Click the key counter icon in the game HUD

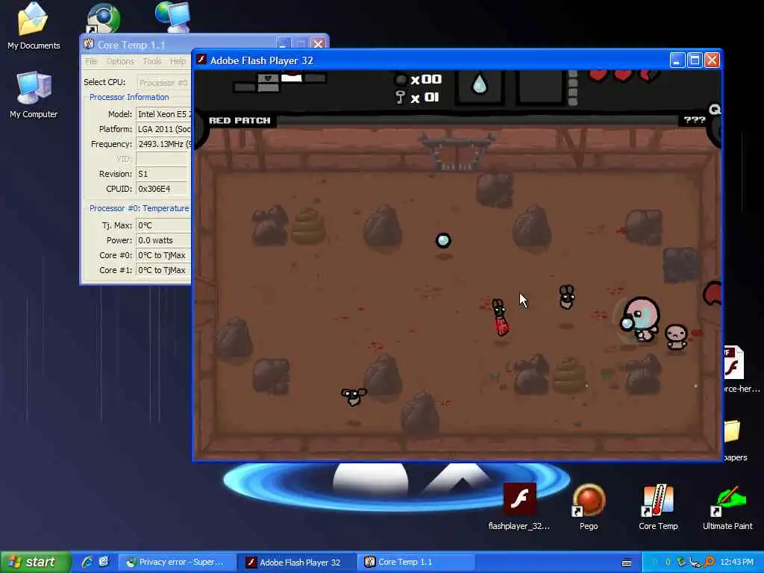[x=400, y=98]
